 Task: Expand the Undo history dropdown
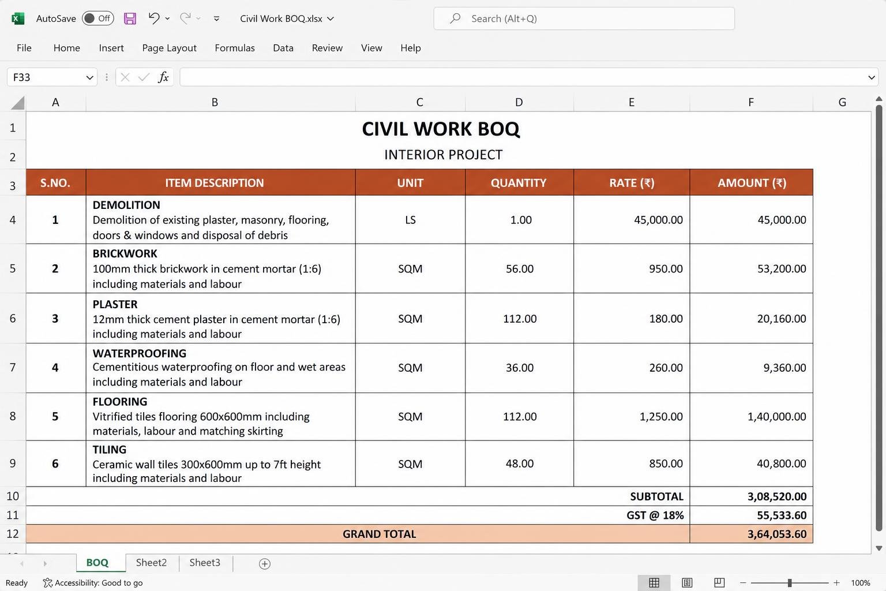click(x=167, y=18)
